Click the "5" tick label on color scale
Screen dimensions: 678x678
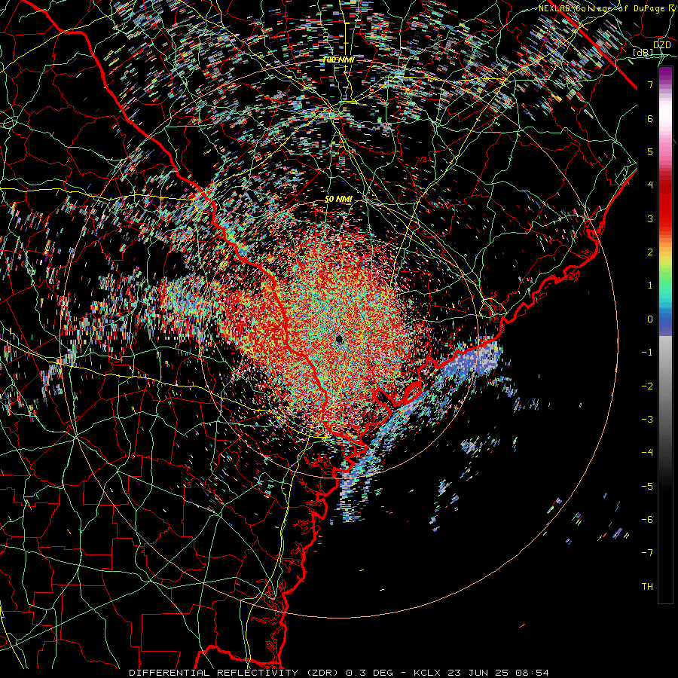(650, 151)
